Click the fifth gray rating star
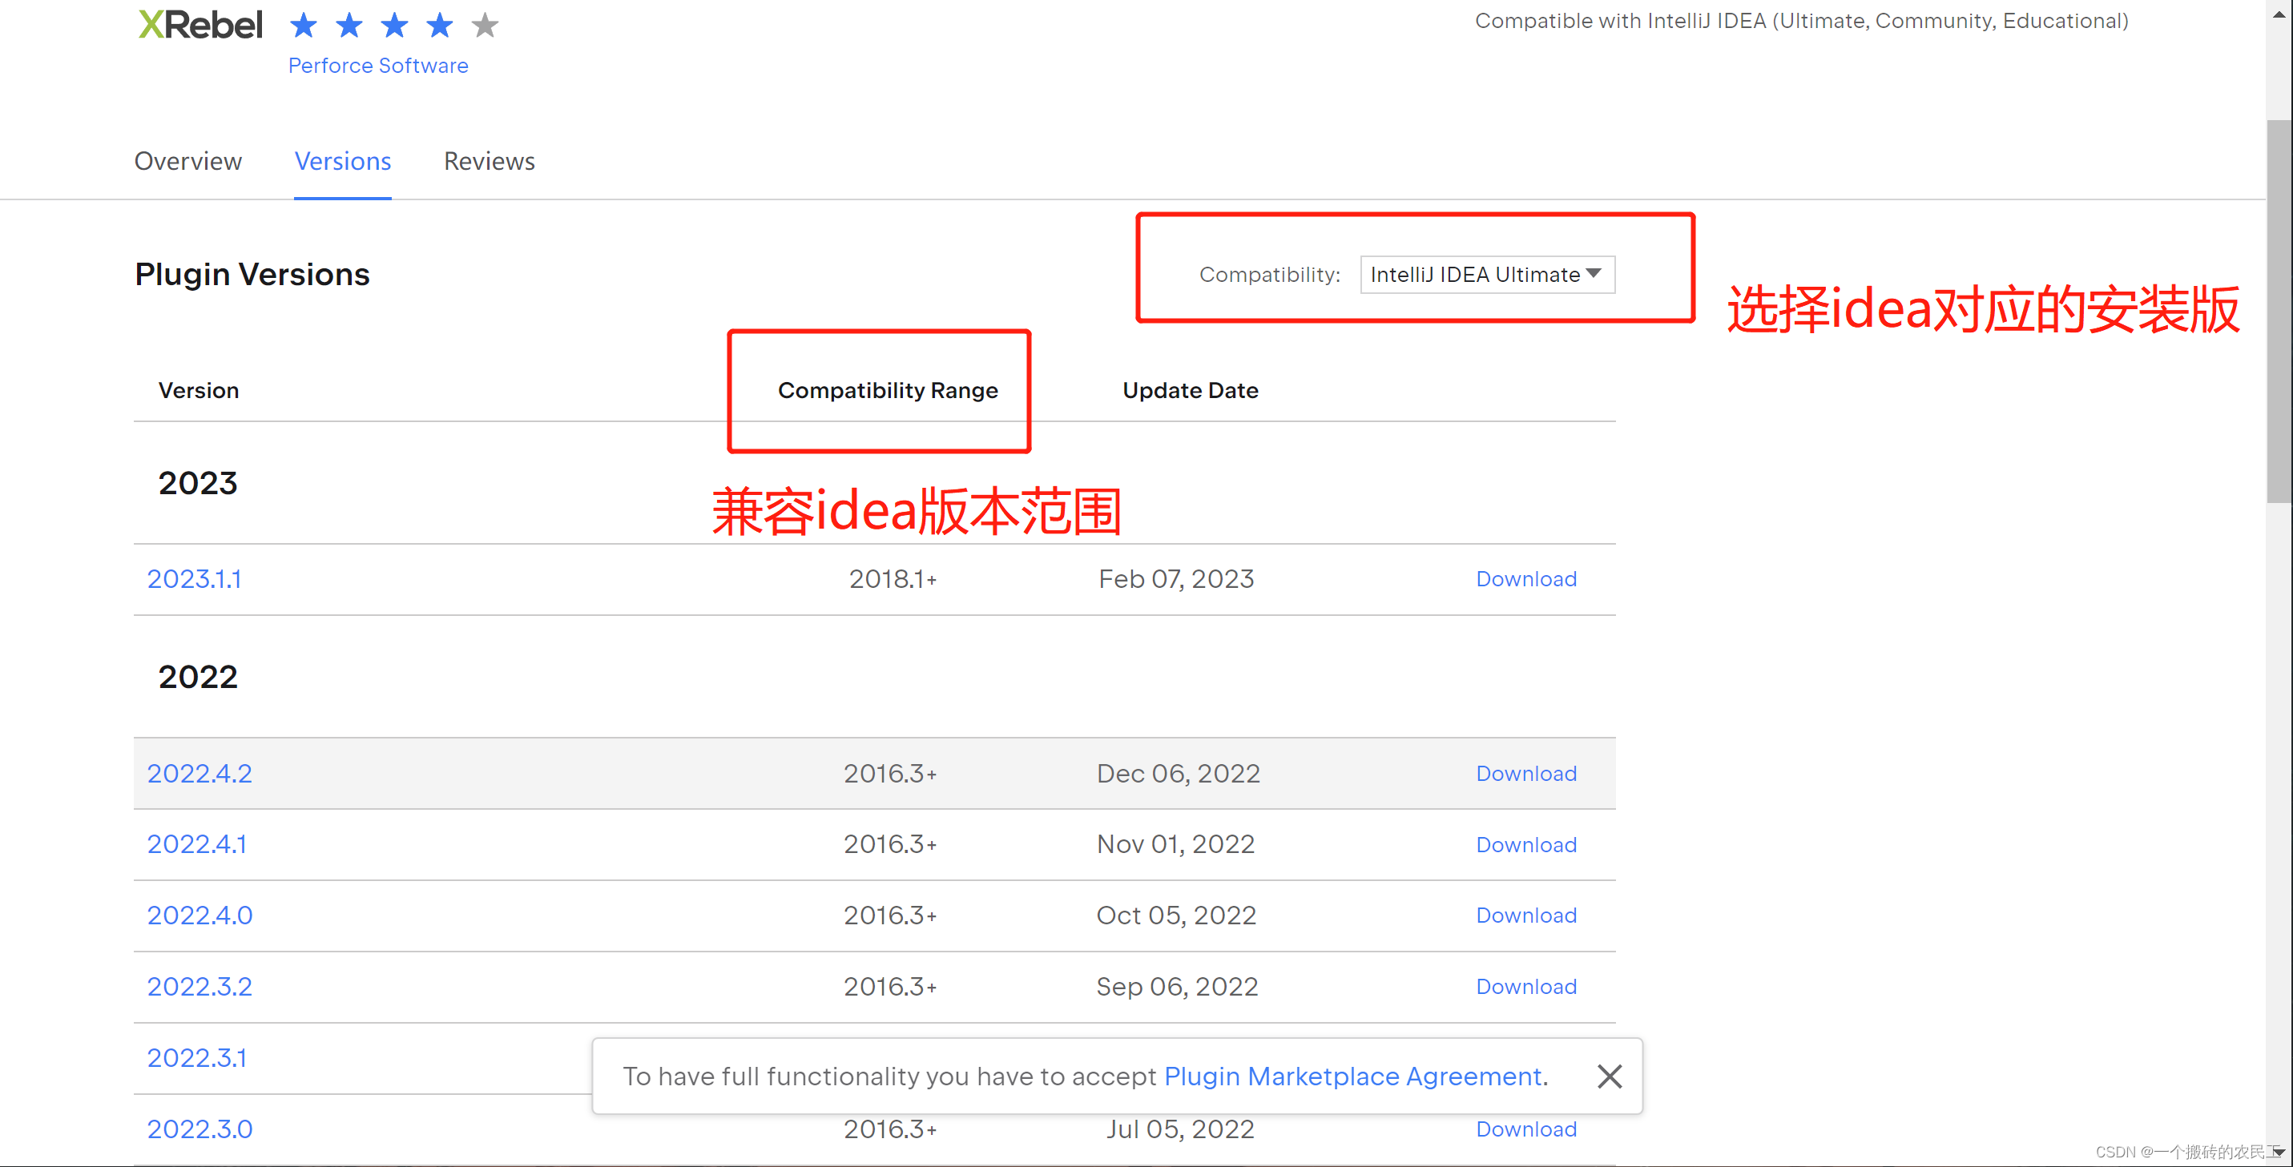This screenshot has width=2293, height=1167. (x=486, y=25)
